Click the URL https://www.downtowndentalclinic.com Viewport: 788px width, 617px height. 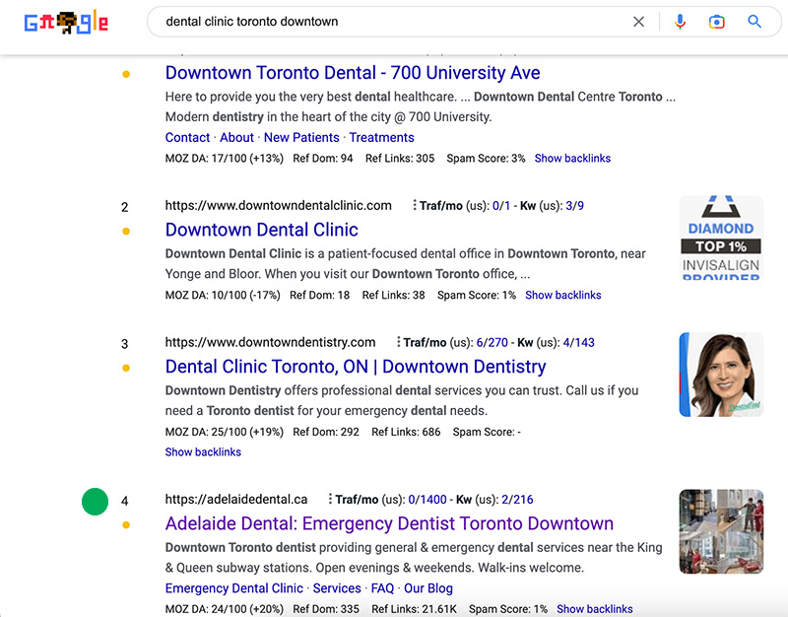click(x=279, y=205)
